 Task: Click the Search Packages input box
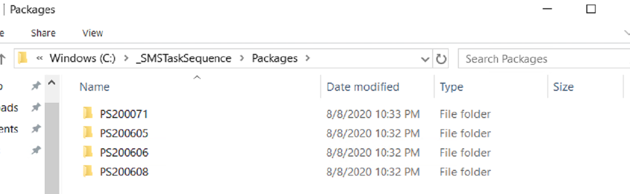tap(543, 59)
